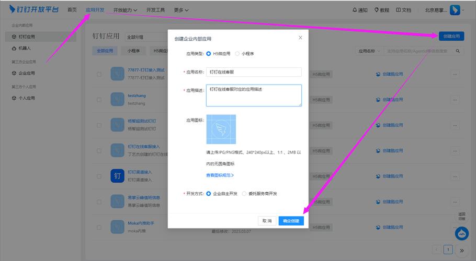Expand the 开放能力 dropdown menu

coord(125,10)
